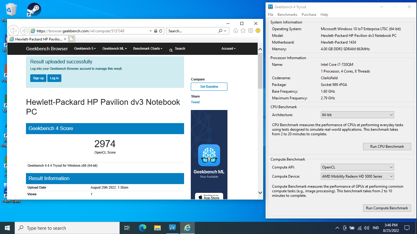Show hidden system tray icons

(x=337, y=228)
